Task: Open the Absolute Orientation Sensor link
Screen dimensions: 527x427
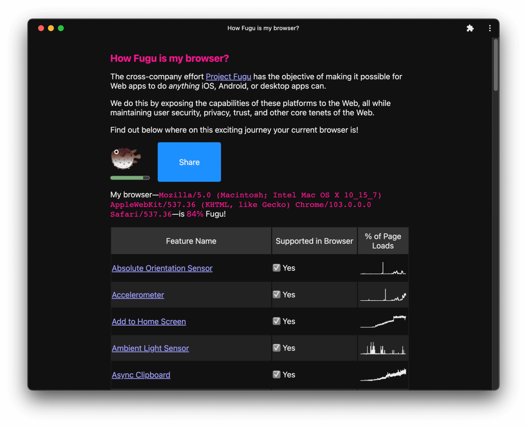Action: click(161, 268)
